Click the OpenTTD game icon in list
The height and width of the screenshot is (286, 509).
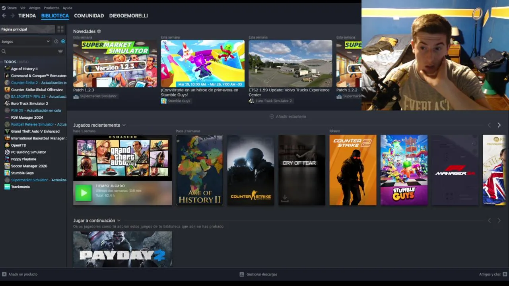click(x=7, y=145)
